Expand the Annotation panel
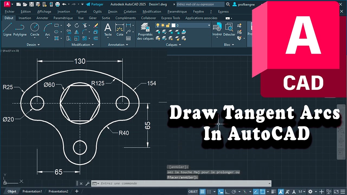This screenshot has height=195, width=347. tap(118, 45)
